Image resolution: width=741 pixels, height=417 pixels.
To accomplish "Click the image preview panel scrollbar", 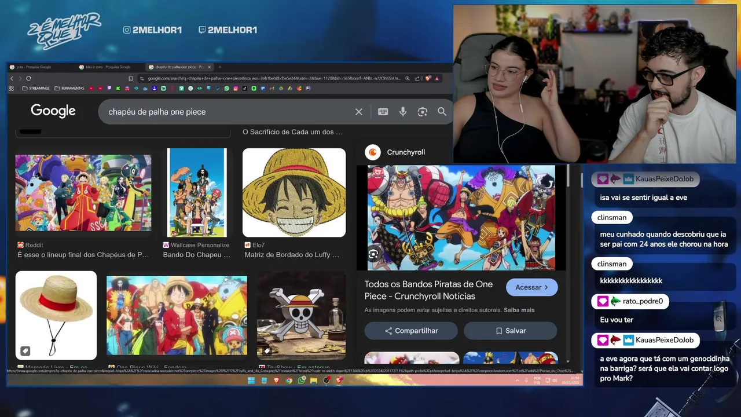I will [568, 175].
